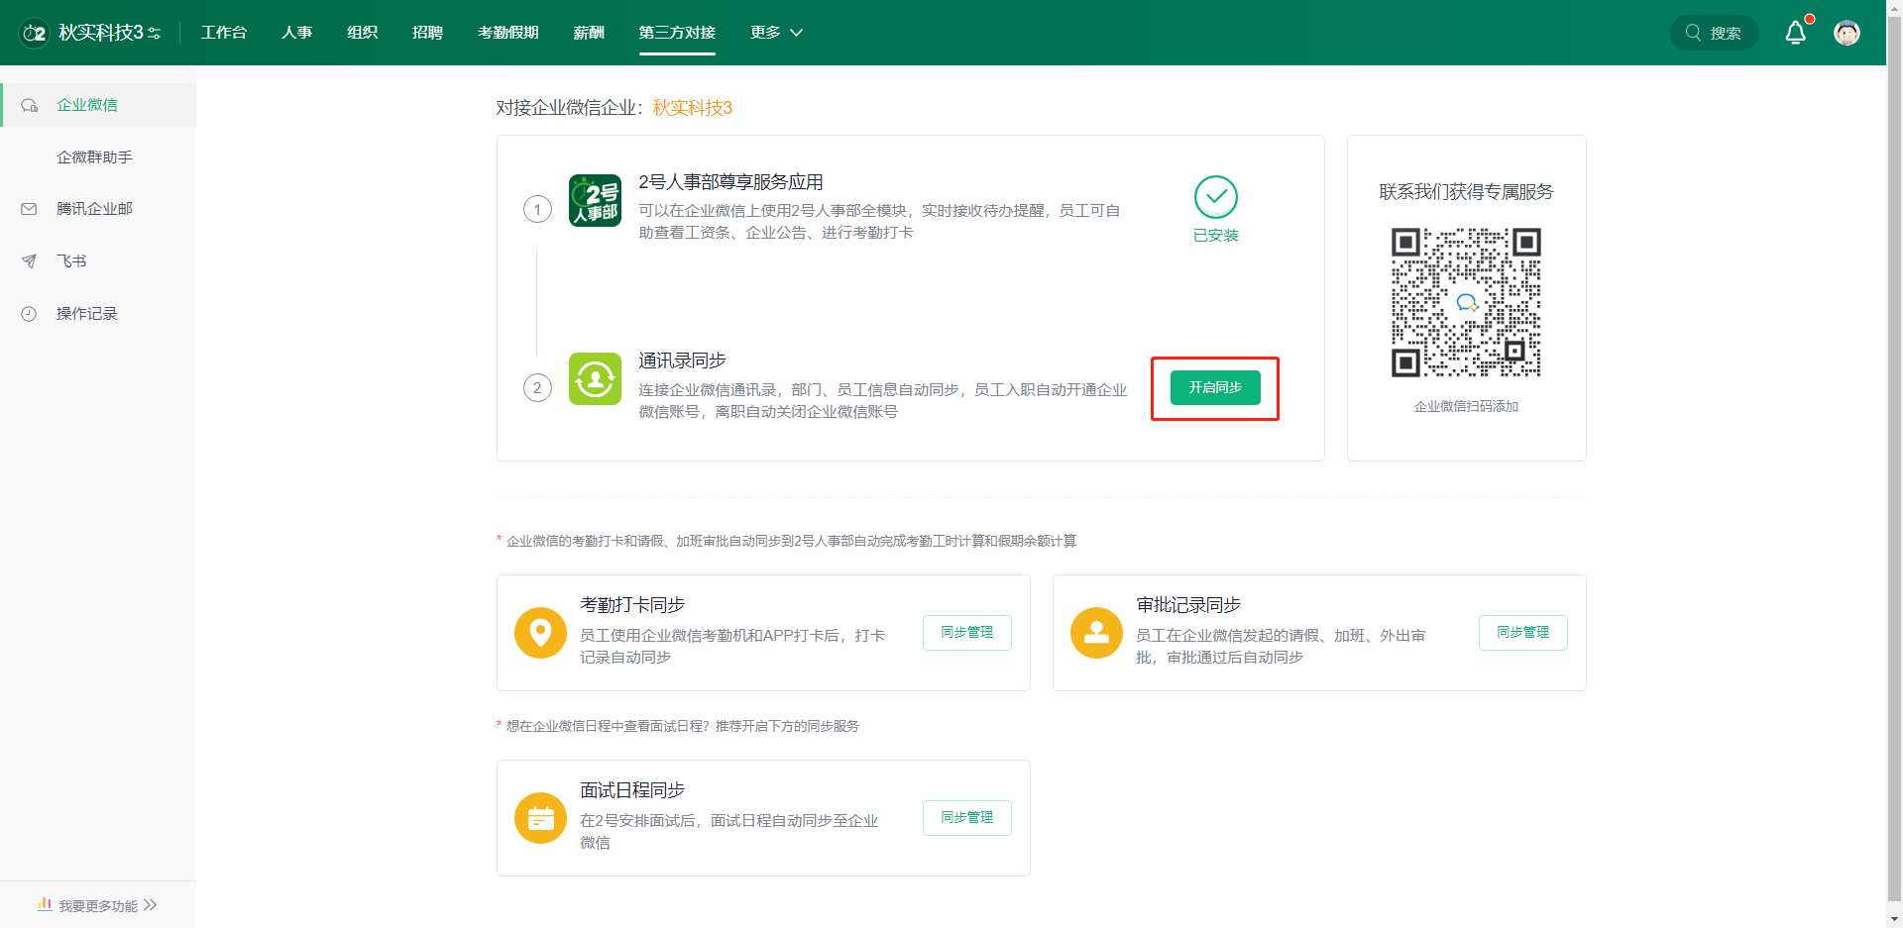Click the 审批记录同步 card title

coord(1188,605)
